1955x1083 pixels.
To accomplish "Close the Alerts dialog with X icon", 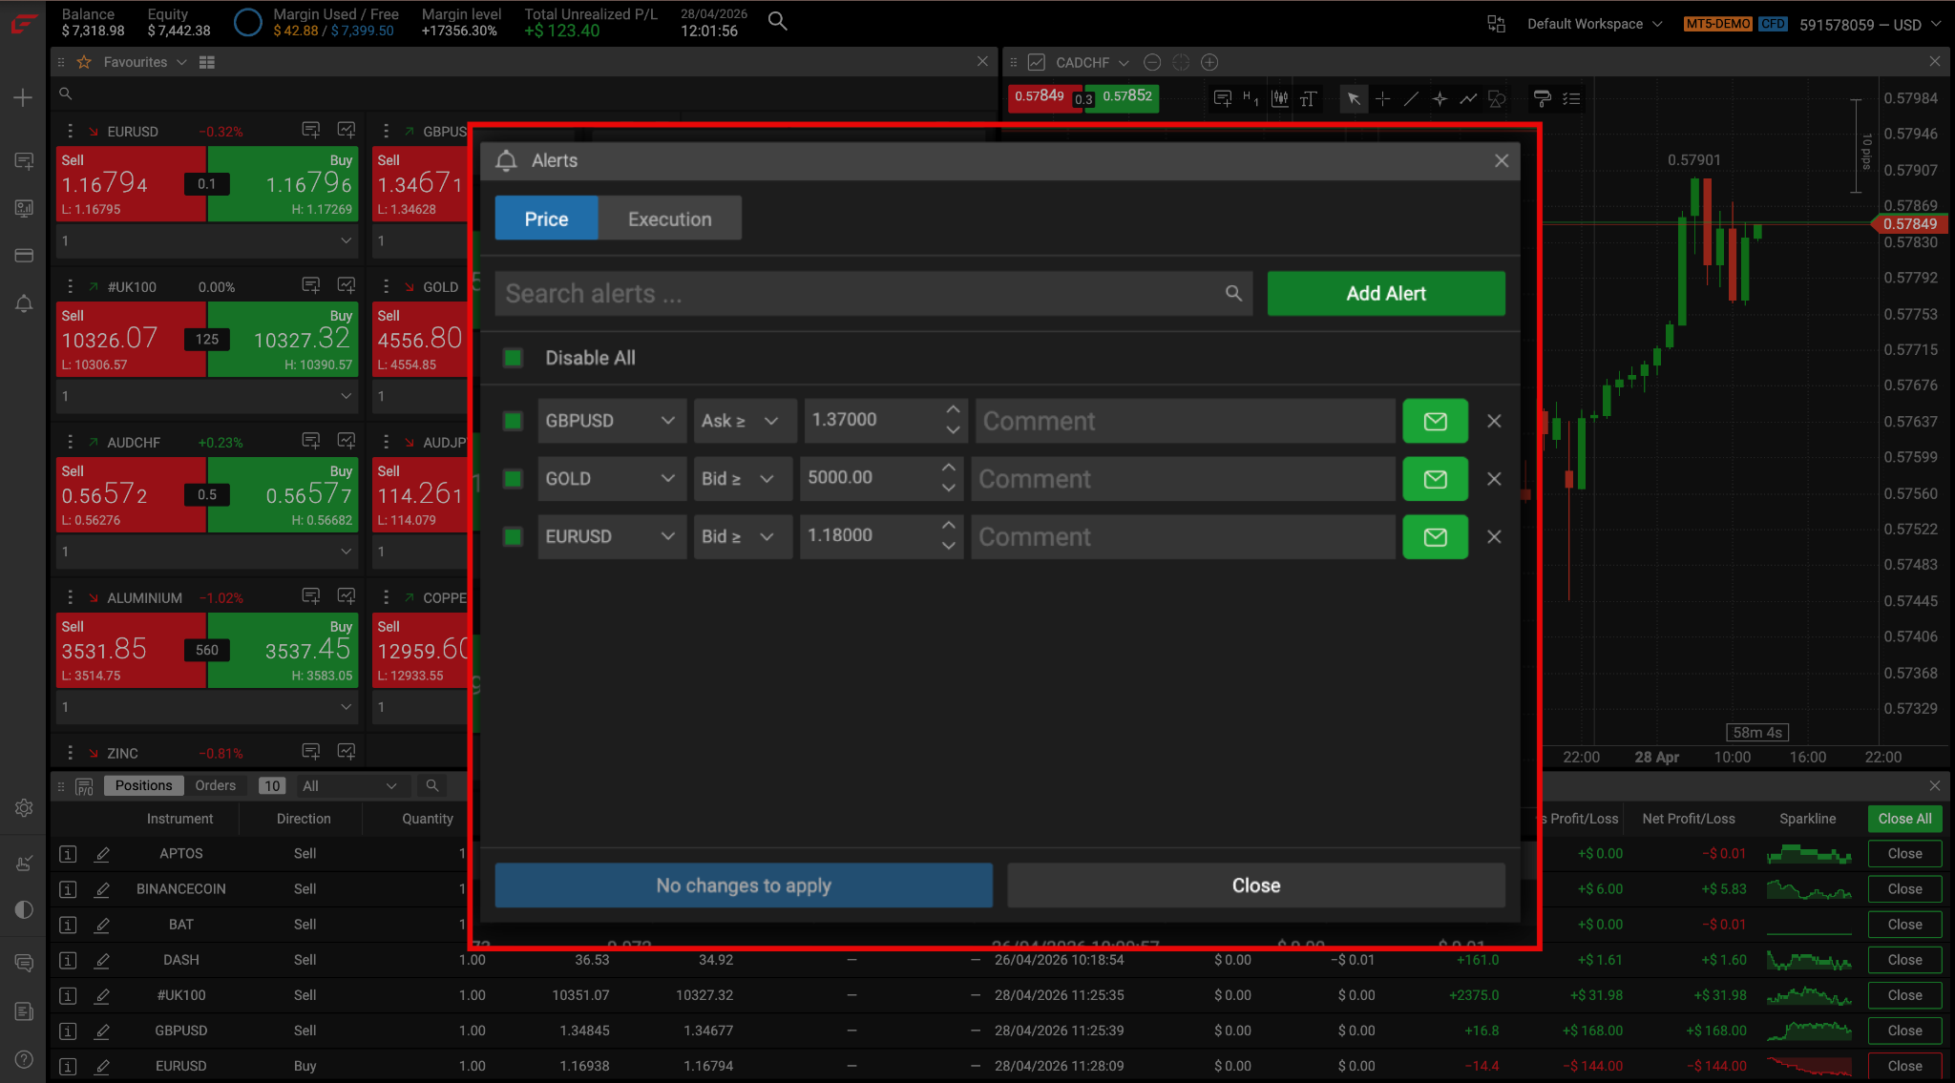I will 1502,160.
